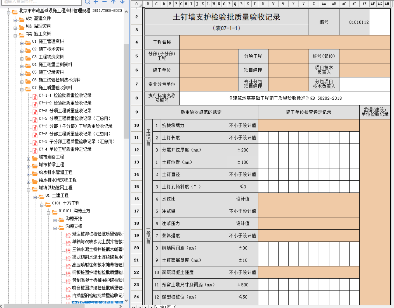
Task: Select 单轴与双轴水泥土搅拌桩 tree item
Action: coord(98,242)
